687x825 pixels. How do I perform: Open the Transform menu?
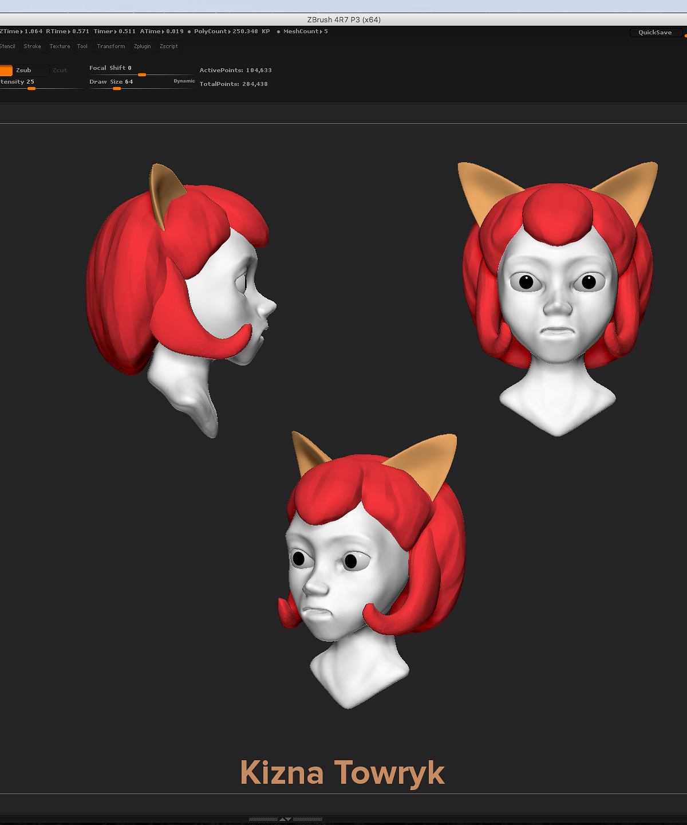pyautogui.click(x=111, y=46)
